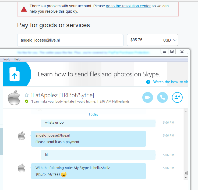Open the Watch the how-to video link
This screenshot has width=198, height=190.
point(171,82)
